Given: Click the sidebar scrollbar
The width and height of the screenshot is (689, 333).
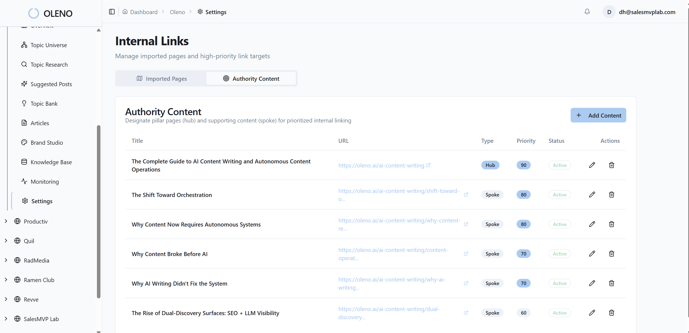Looking at the screenshot, I should pos(99,211).
